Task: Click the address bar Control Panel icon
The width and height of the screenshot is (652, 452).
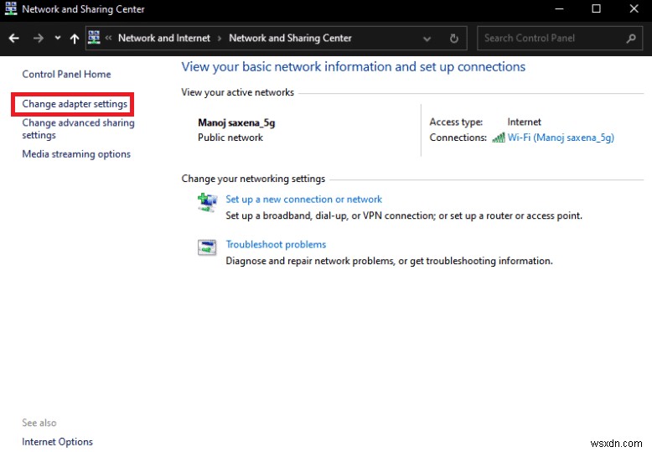Action: [x=95, y=38]
